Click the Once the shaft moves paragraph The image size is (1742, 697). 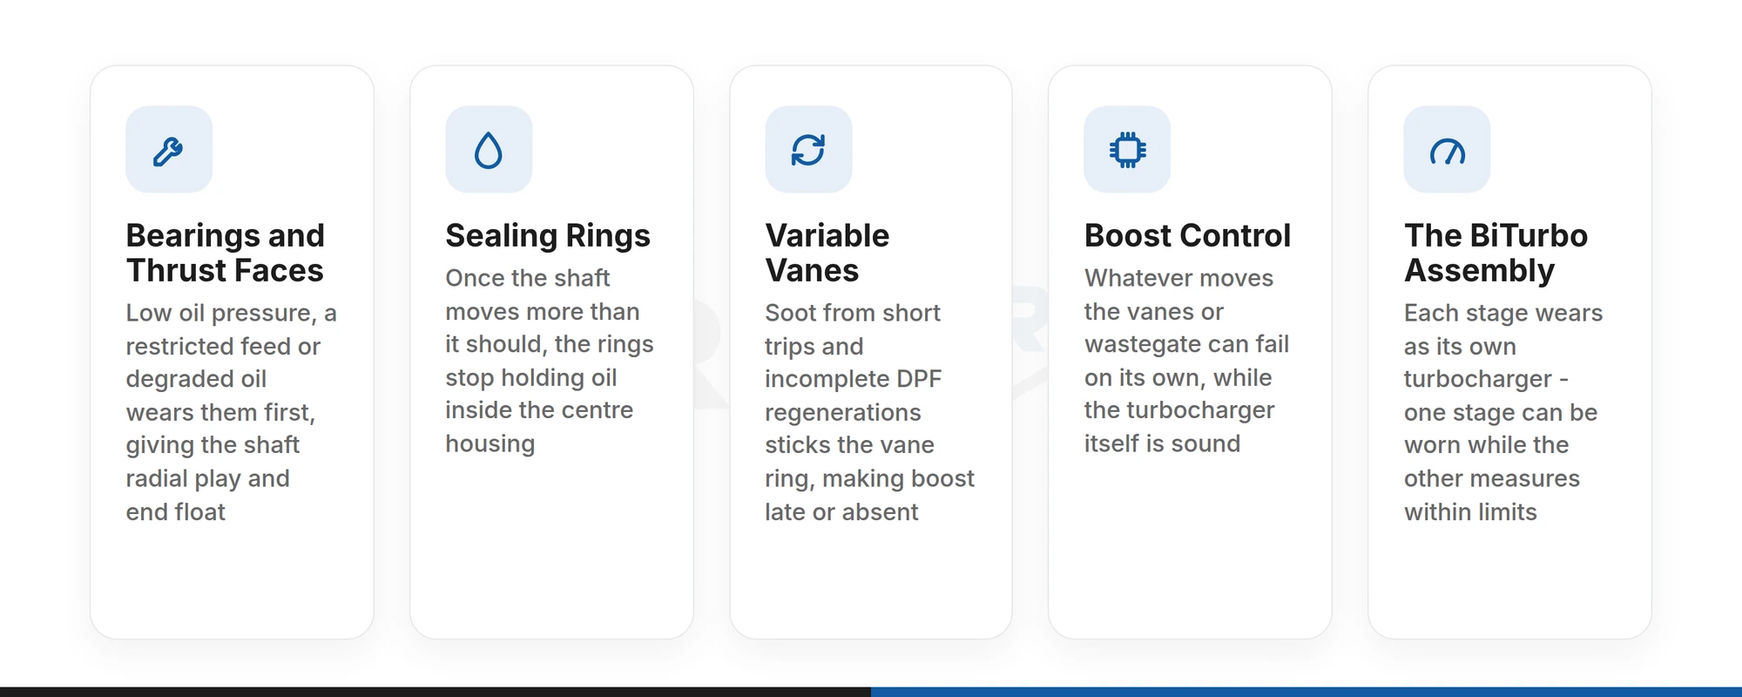coord(549,361)
